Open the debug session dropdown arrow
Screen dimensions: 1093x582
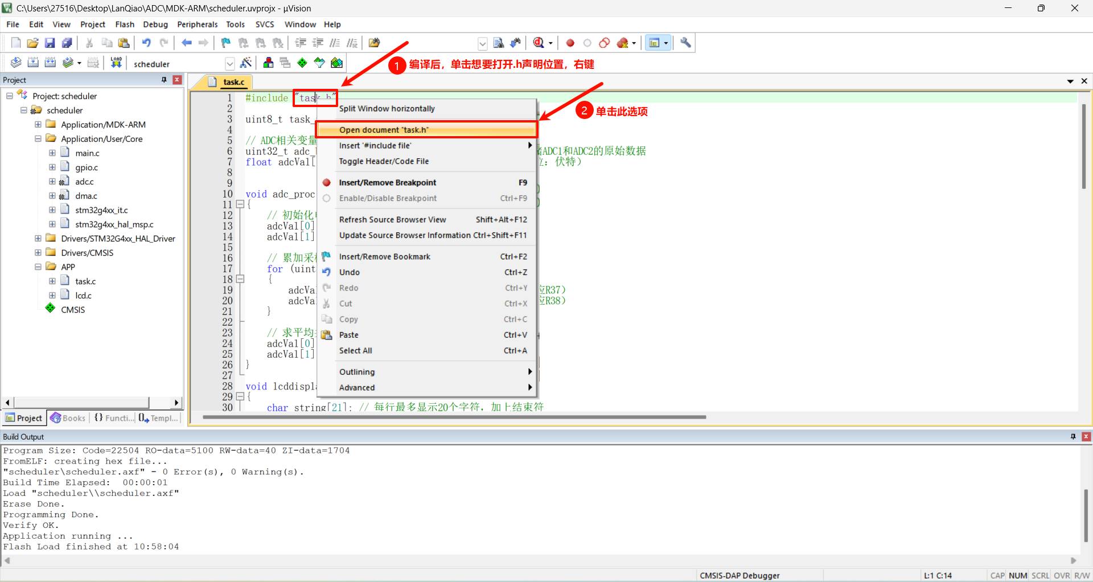550,43
